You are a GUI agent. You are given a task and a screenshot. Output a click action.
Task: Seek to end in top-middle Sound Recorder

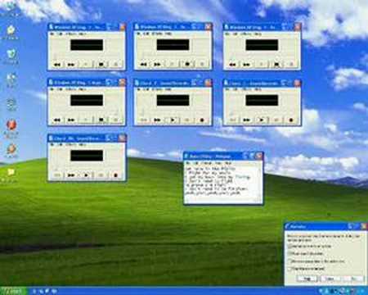158,65
